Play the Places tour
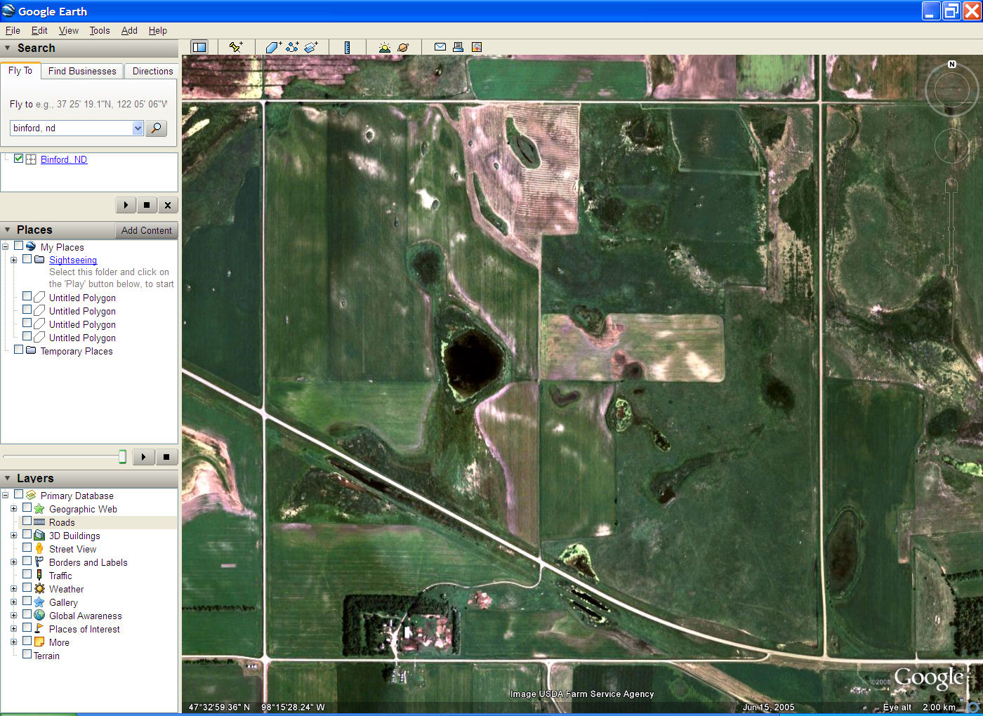 [x=143, y=457]
